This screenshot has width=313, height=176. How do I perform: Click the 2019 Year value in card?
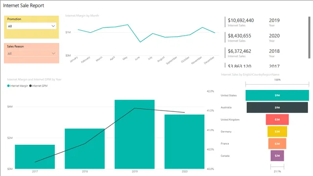click(x=274, y=21)
